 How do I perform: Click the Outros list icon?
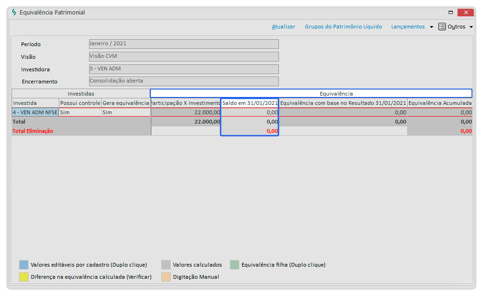(x=442, y=27)
